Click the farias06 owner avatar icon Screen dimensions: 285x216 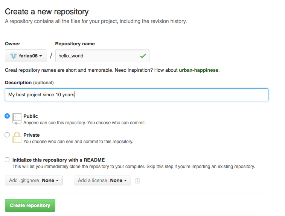(14, 56)
